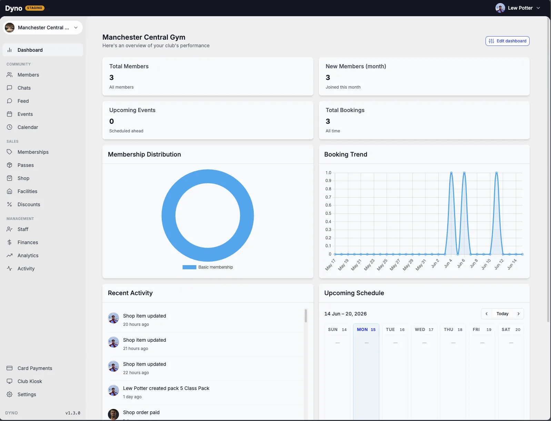Click the 'v1.3.0' version label
Screen dimensions: 551x421
tap(73, 413)
